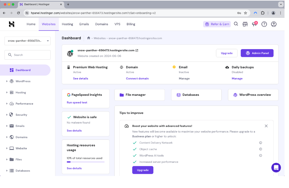The image size is (289, 188).
Task: Open Chrome profile avatar
Action: click(273, 13)
